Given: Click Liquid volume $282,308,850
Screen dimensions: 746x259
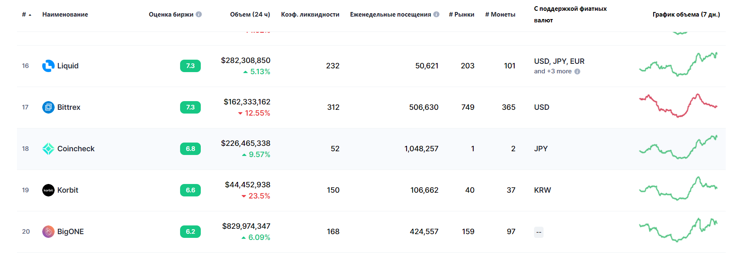Looking at the screenshot, I should coord(245,61).
